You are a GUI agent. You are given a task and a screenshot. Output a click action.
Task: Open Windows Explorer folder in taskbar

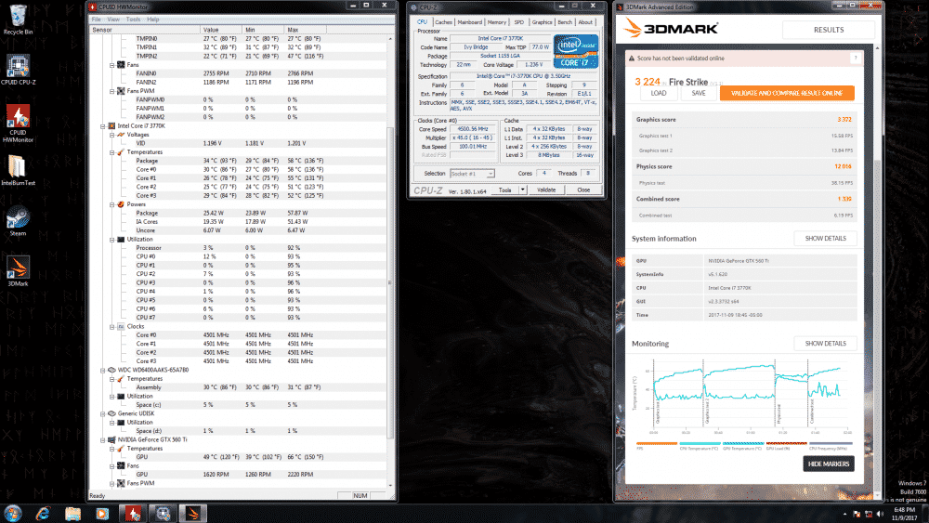[x=72, y=514]
